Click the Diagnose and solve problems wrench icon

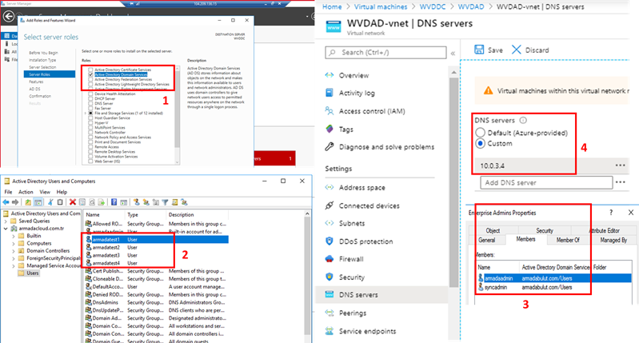[329, 146]
